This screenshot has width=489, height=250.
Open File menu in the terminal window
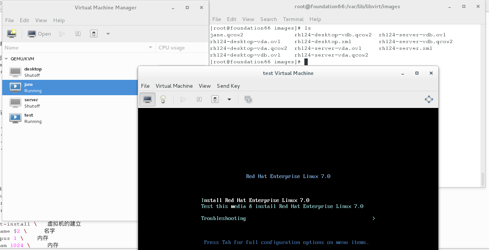point(217,19)
